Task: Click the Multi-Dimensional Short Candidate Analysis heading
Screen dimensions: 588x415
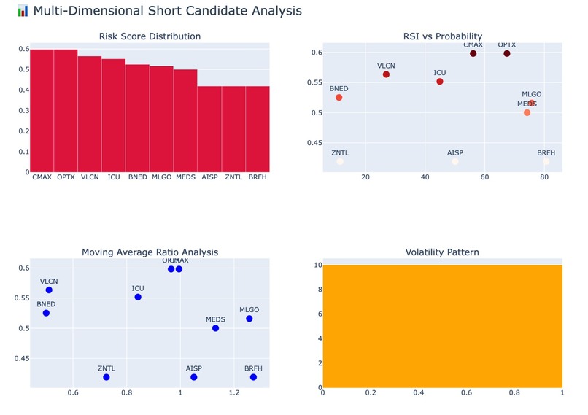Action: click(168, 11)
